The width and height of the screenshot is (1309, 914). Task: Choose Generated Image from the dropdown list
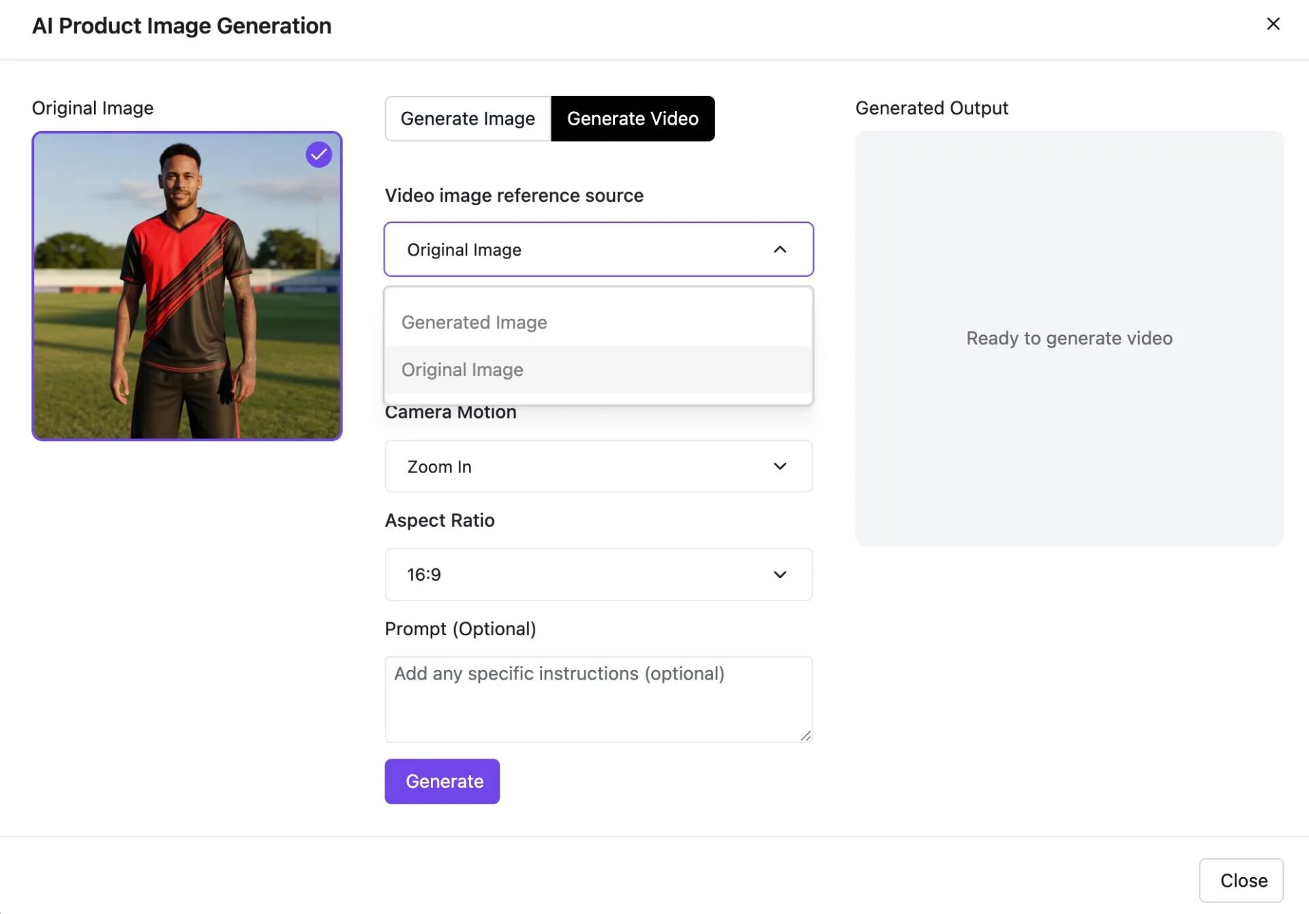[599, 322]
